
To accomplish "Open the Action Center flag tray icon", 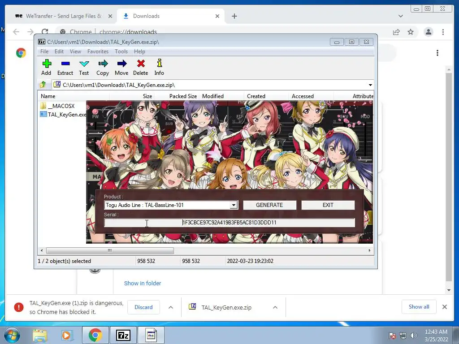I will tap(392, 335).
